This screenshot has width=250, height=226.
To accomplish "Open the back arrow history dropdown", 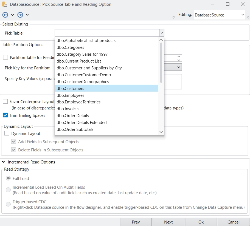I will [12, 15].
